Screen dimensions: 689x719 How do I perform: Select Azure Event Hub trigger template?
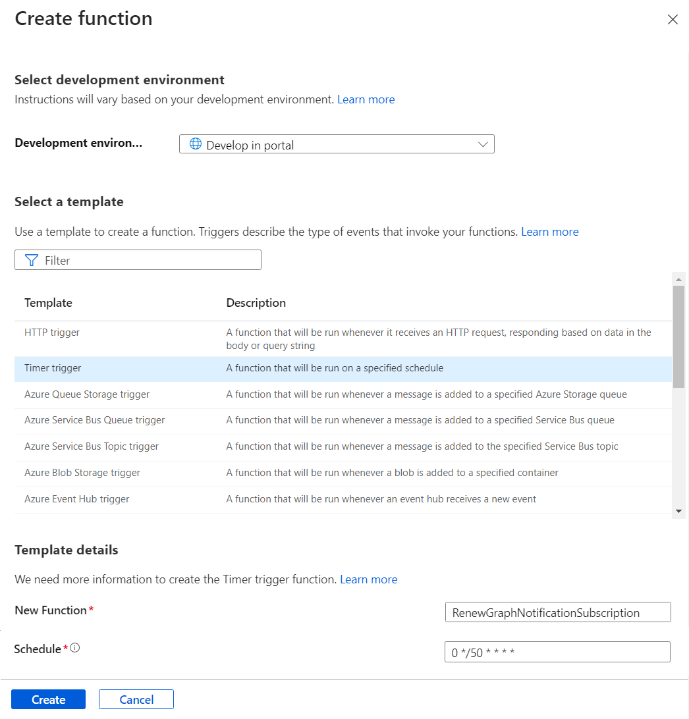(77, 499)
